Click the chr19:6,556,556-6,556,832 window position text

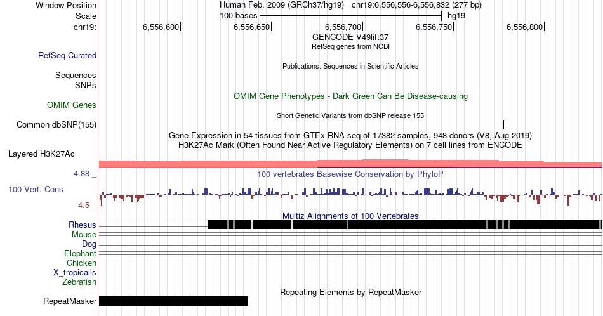coord(416,5)
